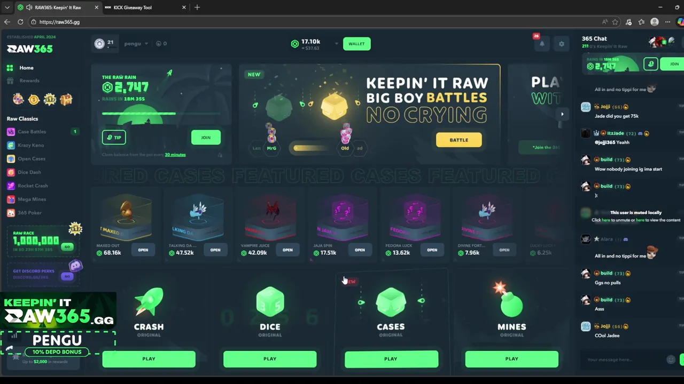Click the starburst badge reward icon
Image resolution: width=684 pixels, height=384 pixels.
click(x=50, y=99)
